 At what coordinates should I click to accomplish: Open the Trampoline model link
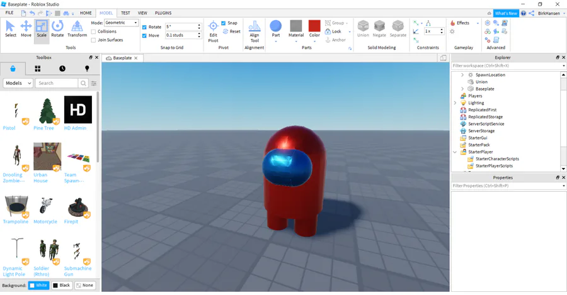16,221
